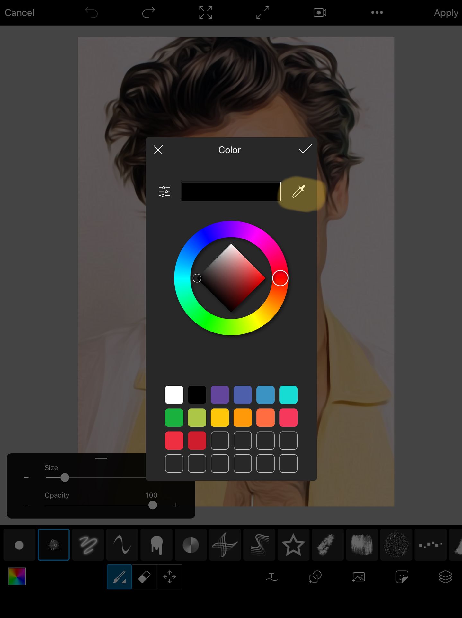Image resolution: width=462 pixels, height=618 pixels.
Task: Insert a photo with image icon
Action: click(x=359, y=576)
